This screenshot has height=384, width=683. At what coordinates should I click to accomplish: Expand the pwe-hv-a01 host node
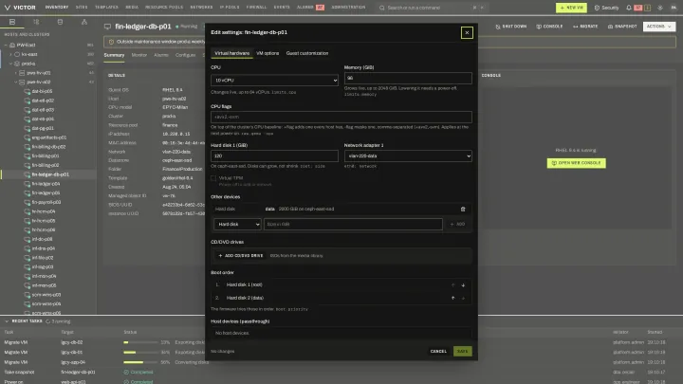(16, 73)
